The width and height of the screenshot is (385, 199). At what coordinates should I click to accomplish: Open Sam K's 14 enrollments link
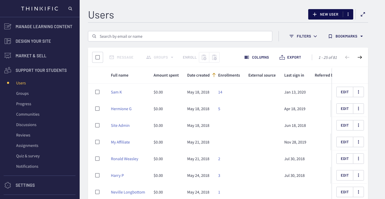220,92
